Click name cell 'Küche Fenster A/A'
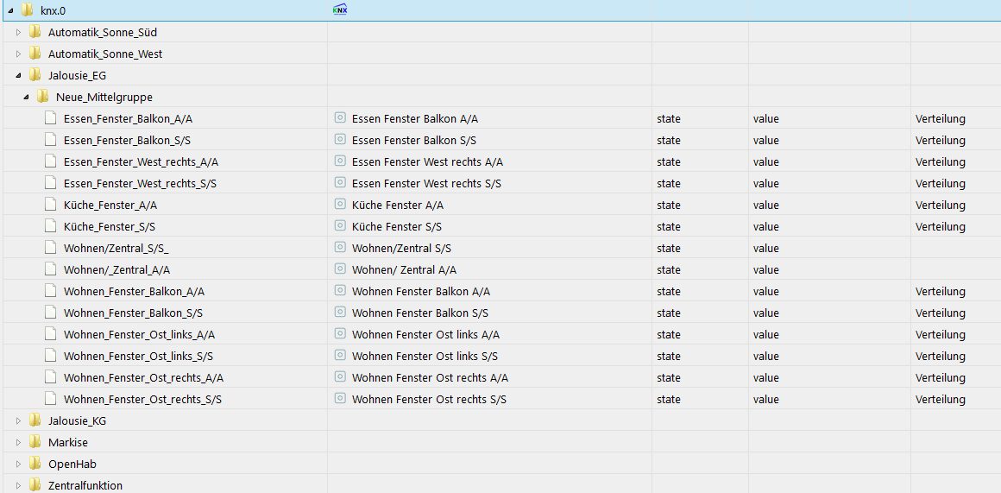Viewport: 1001px width, 493px height. [398, 205]
